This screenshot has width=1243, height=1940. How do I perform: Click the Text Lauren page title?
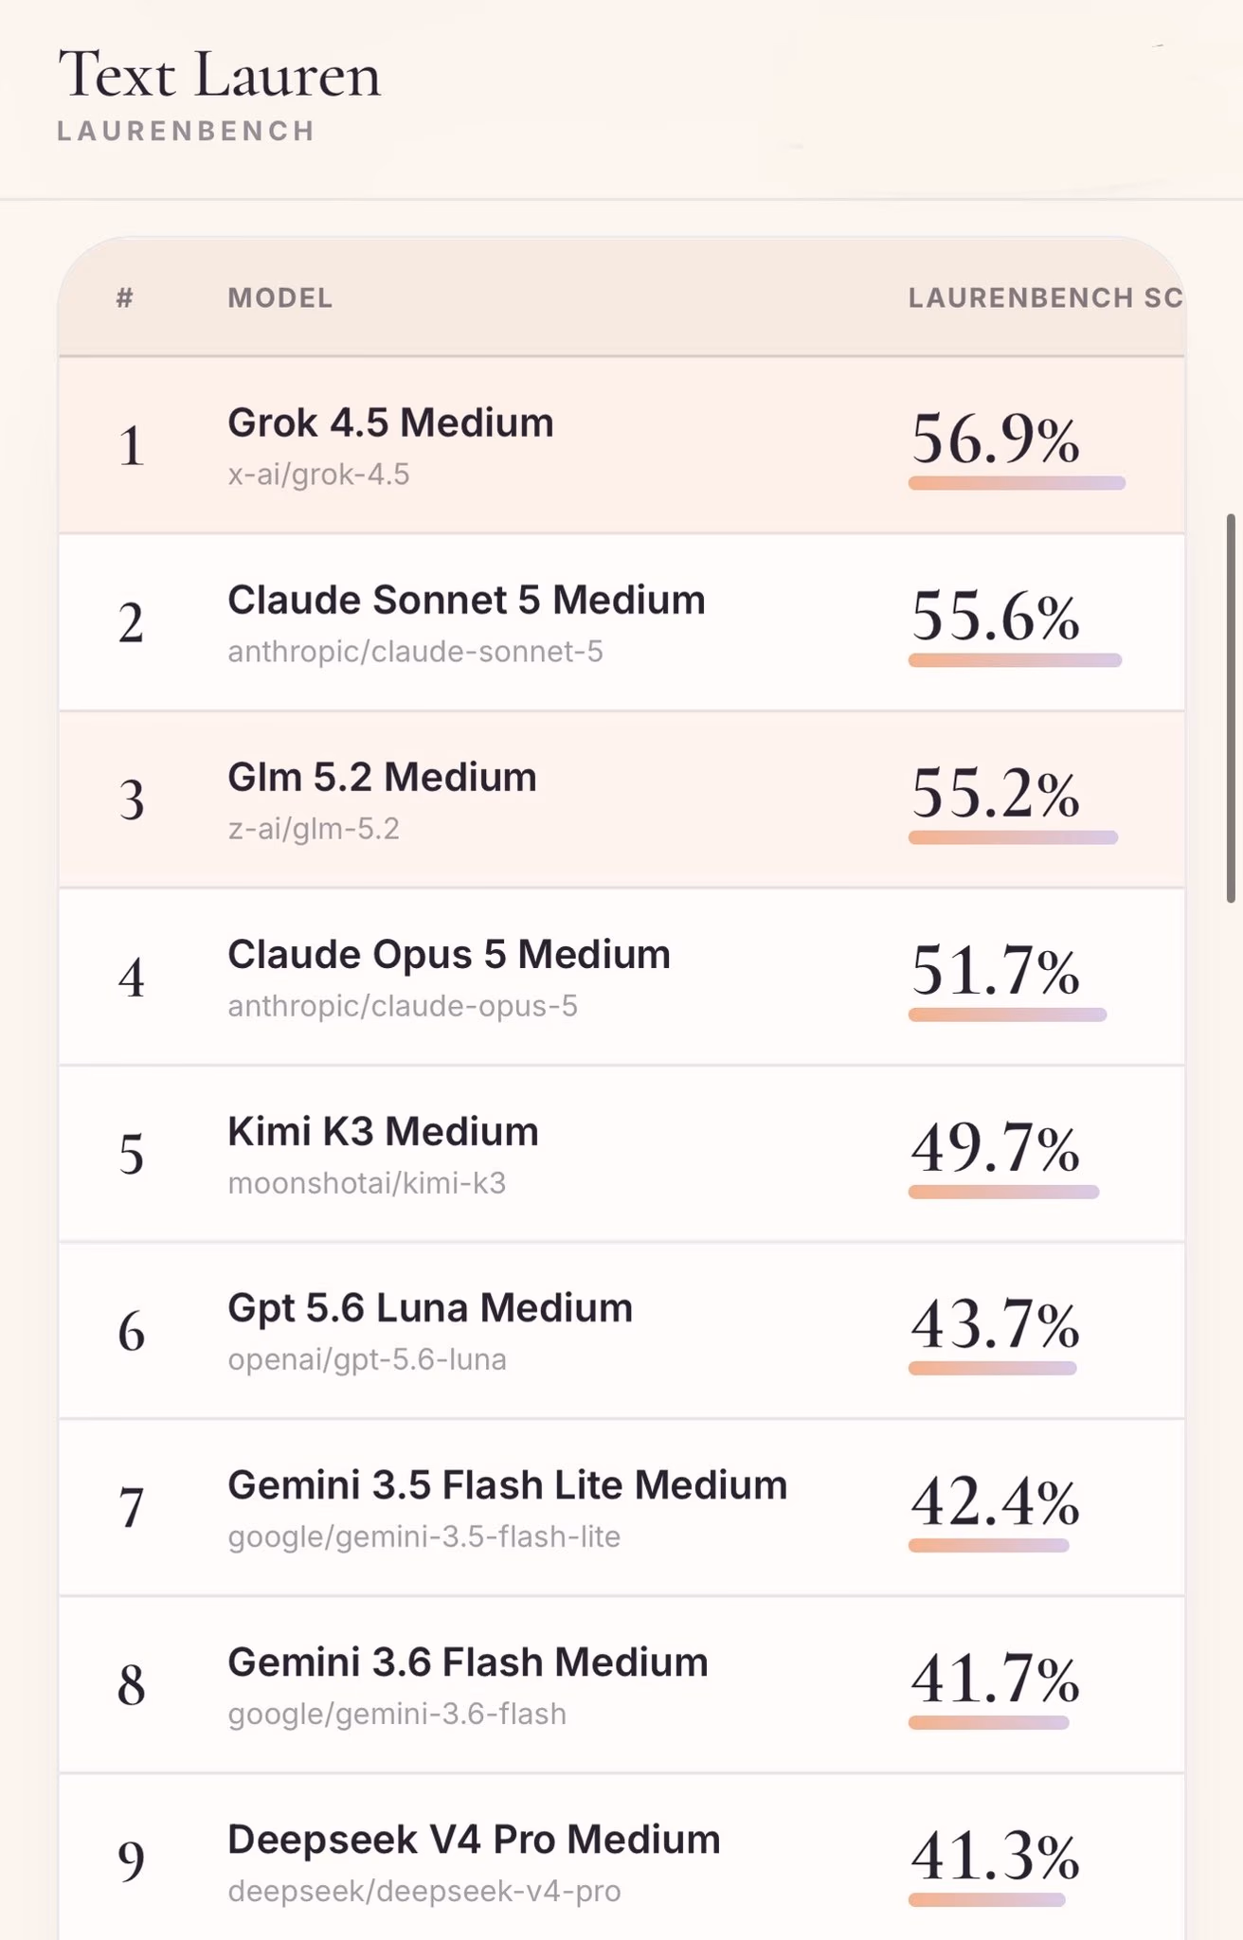point(220,75)
